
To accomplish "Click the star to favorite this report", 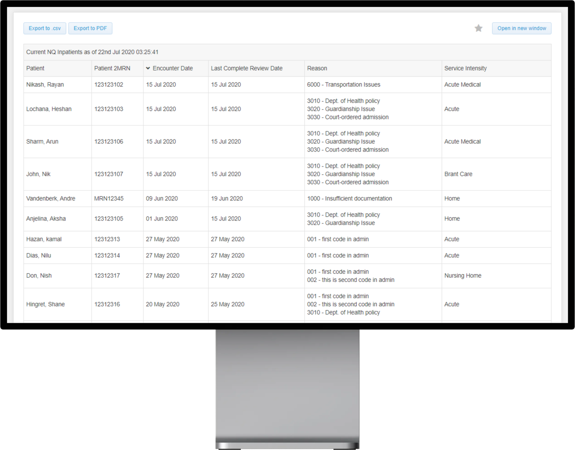I will (478, 28).
